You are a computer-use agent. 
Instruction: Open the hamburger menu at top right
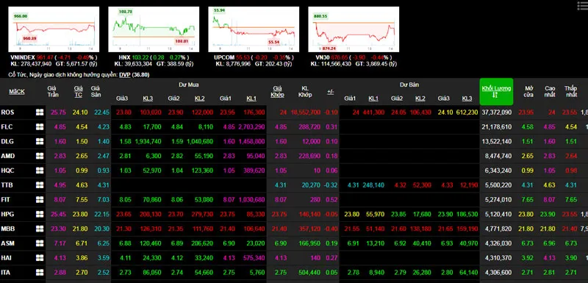click(x=582, y=6)
